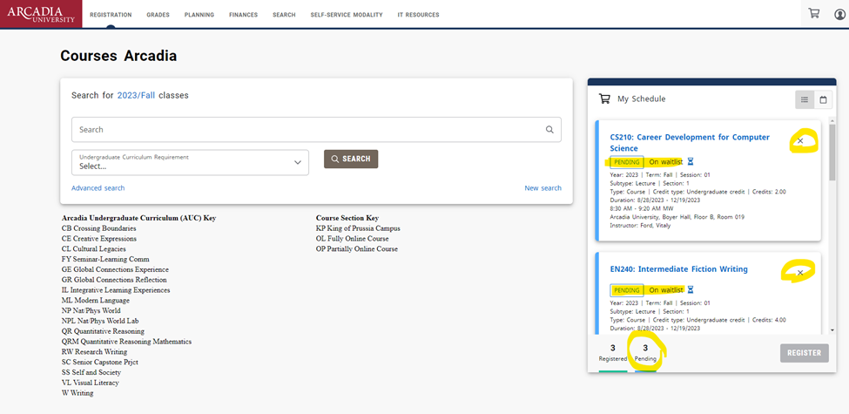Click the cart icon beside My Schedule

point(604,98)
